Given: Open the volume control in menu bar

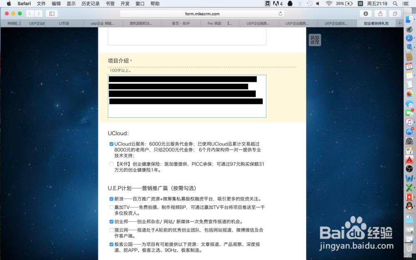Looking at the screenshot, I should tap(318, 3).
